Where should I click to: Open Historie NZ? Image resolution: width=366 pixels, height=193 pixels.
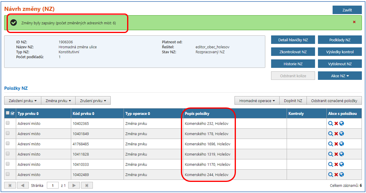pyautogui.click(x=293, y=64)
